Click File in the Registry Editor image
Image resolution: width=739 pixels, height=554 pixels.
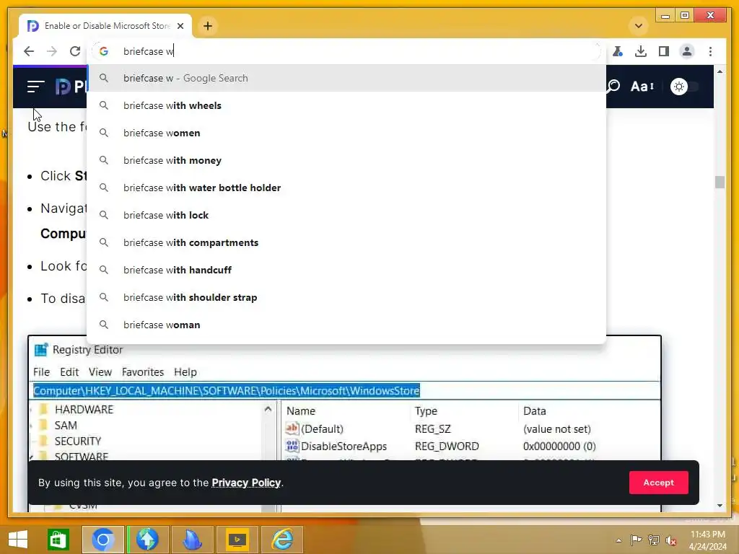(41, 372)
